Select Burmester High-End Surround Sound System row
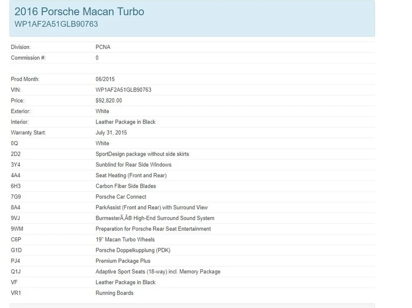The image size is (412, 308). pos(192,218)
